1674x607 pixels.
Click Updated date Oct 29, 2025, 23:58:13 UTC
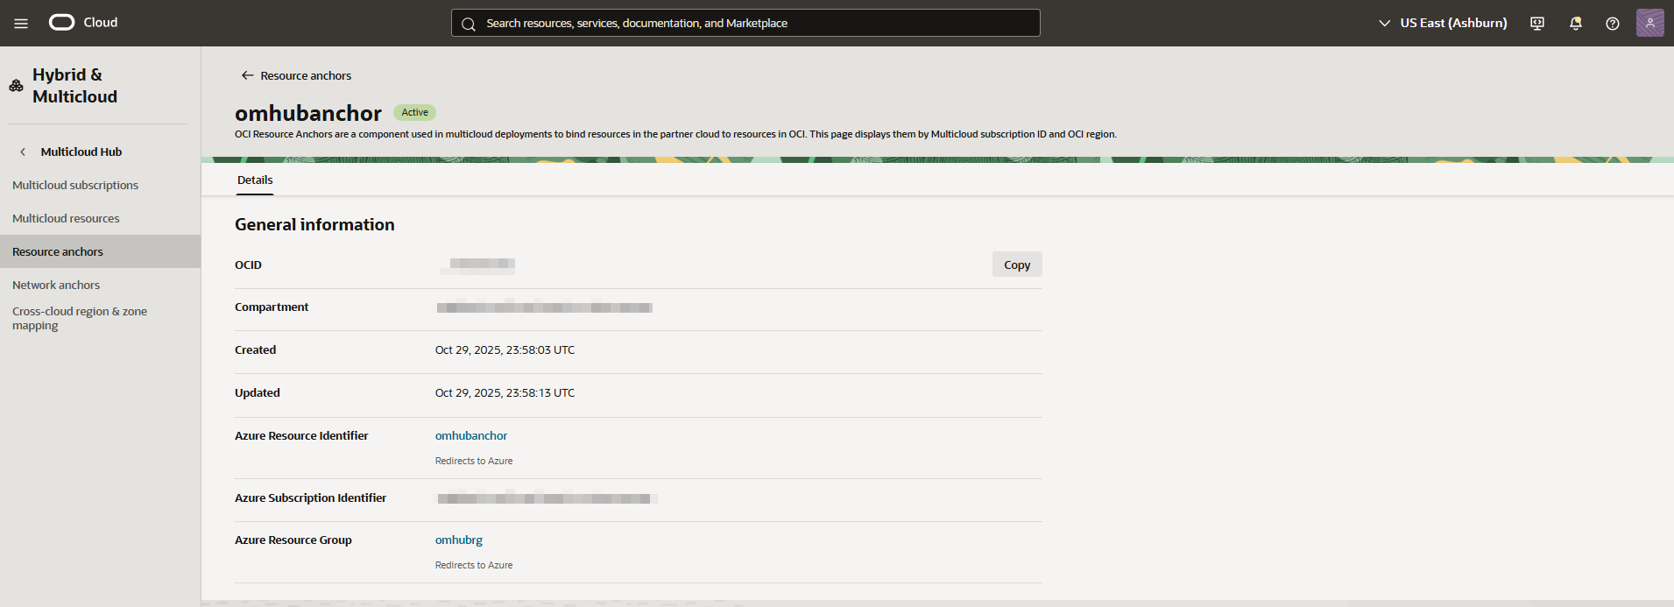(x=505, y=392)
